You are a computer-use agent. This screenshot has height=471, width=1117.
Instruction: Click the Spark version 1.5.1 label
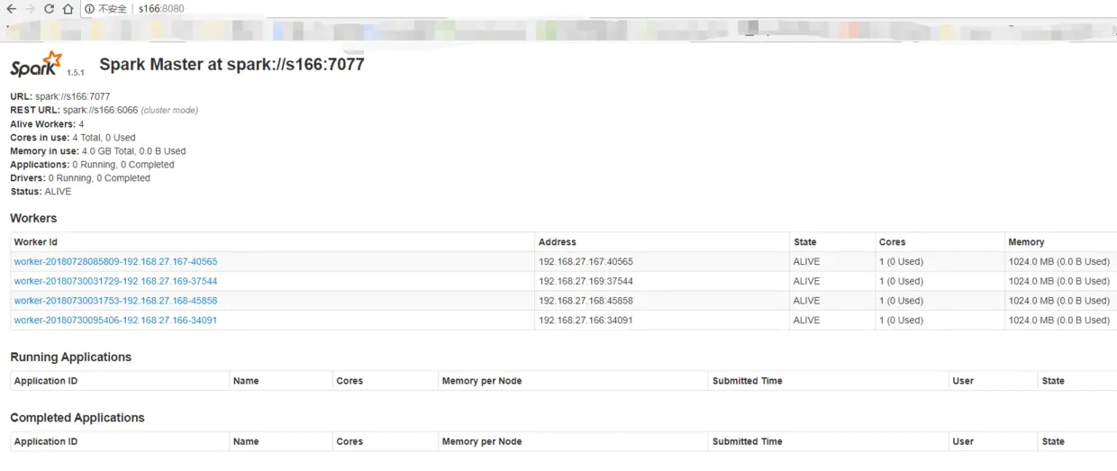(x=76, y=73)
